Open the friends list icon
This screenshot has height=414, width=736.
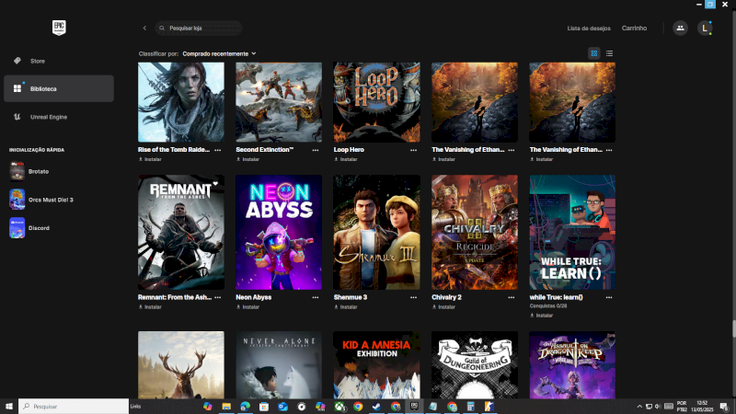[x=680, y=29]
